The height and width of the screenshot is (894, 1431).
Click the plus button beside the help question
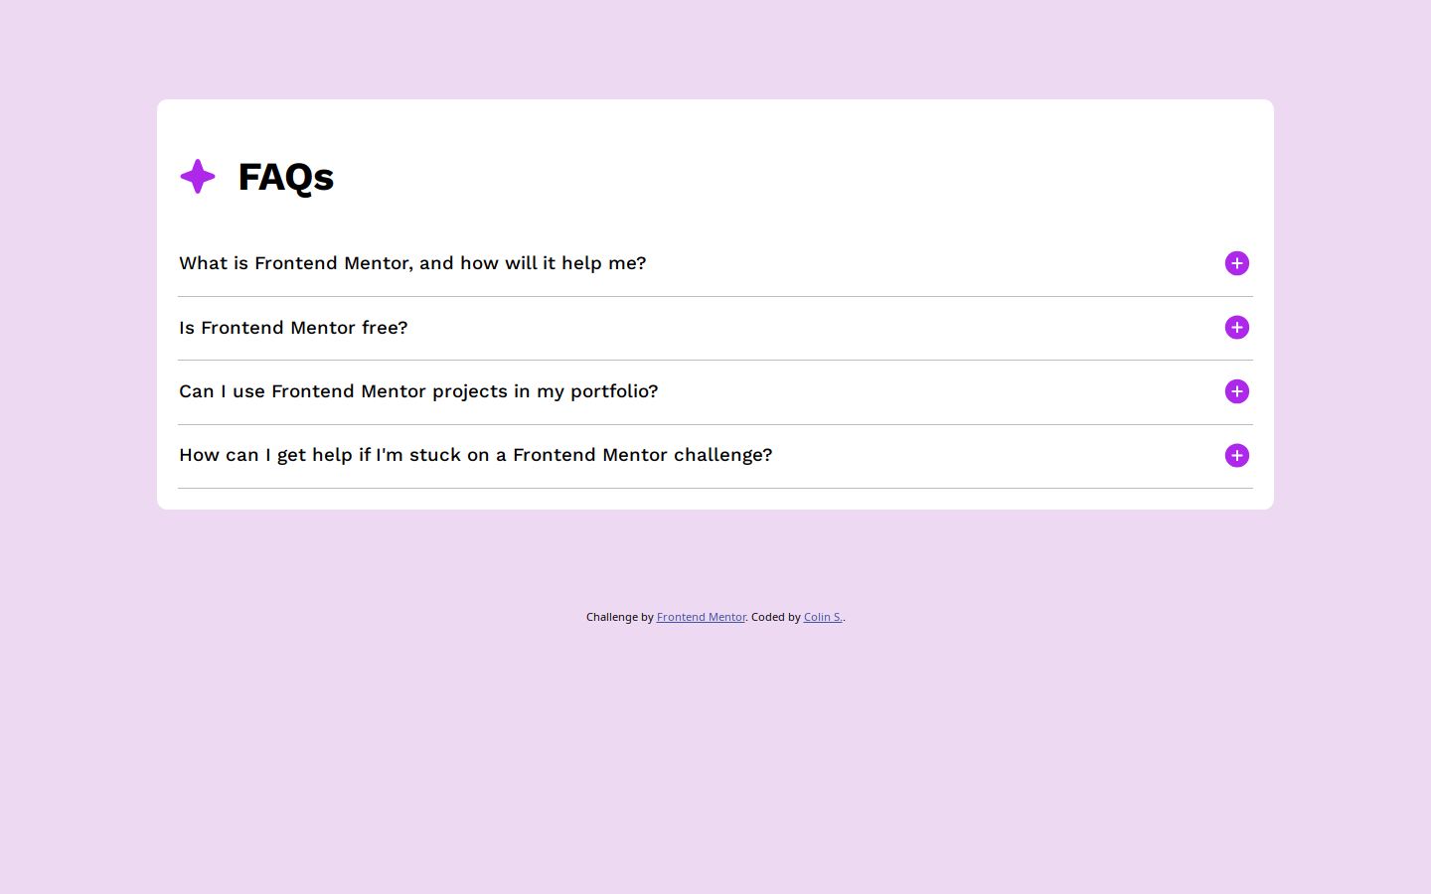coord(1236,455)
